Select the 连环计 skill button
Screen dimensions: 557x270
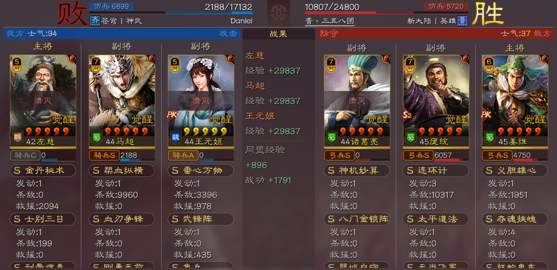(436, 171)
